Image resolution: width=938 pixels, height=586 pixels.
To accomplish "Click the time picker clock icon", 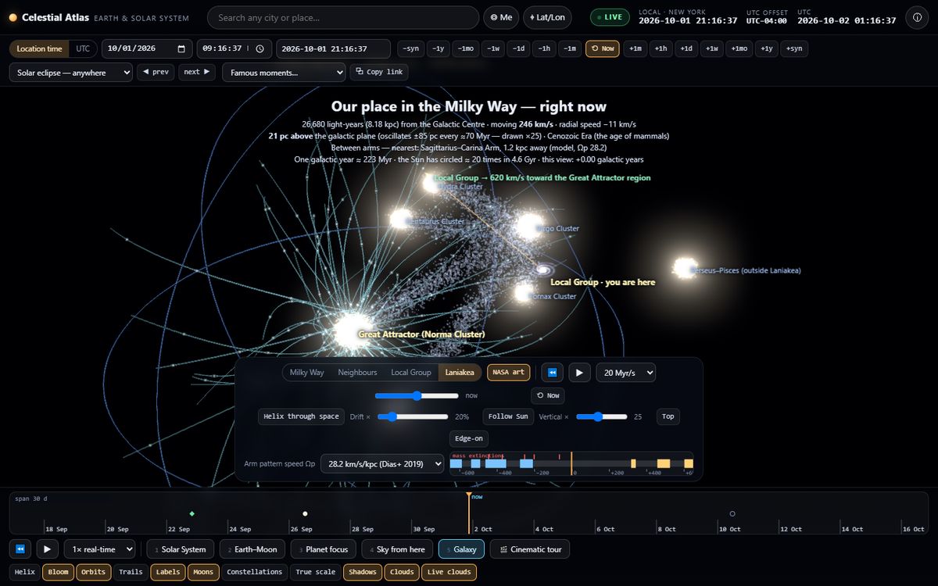I will [260, 48].
